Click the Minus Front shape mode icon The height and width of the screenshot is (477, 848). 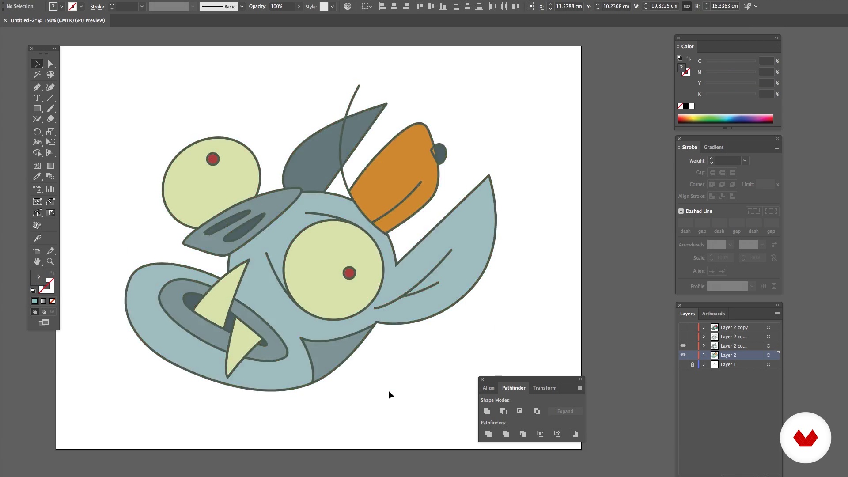click(x=503, y=411)
